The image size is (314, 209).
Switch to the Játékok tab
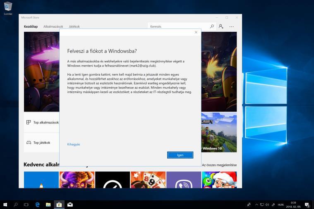pos(74,26)
